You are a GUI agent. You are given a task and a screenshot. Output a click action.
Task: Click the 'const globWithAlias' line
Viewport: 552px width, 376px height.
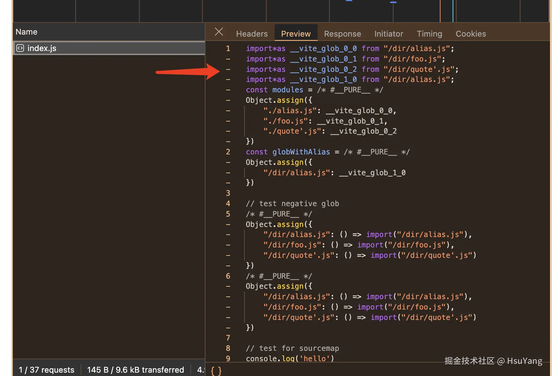point(328,152)
